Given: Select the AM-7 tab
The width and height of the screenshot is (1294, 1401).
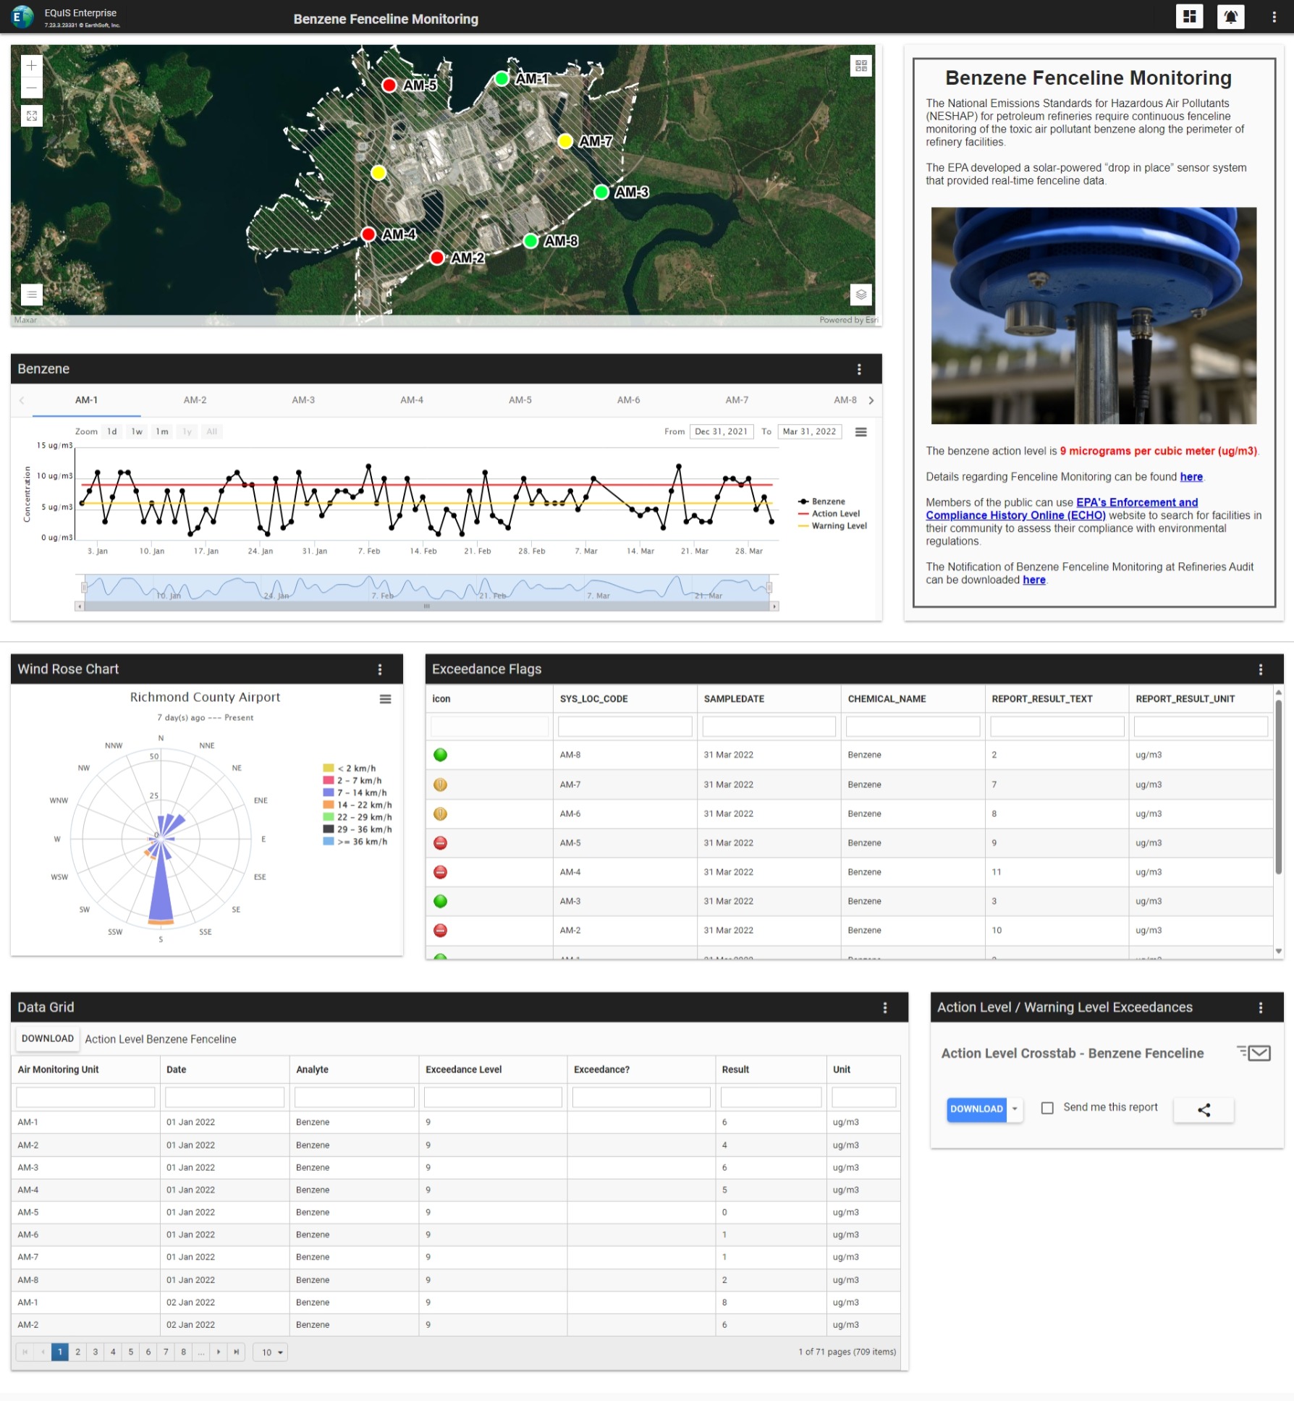Looking at the screenshot, I should pos(736,400).
